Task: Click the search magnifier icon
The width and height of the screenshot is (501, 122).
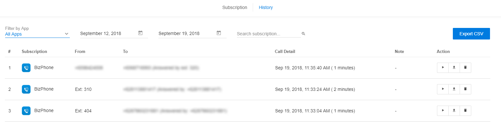Action: coord(303,33)
